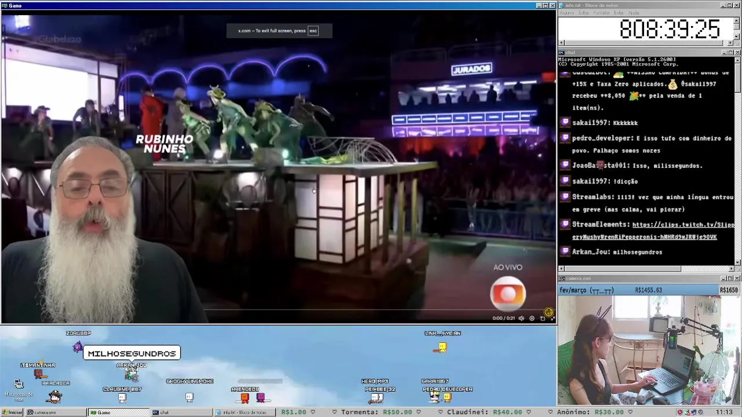The image size is (742, 417).
Task: Click badge icon beside StreamElements message
Action: point(565,224)
